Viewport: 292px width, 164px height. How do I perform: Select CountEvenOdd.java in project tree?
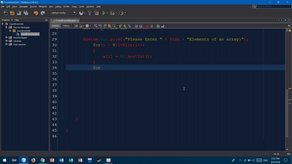tap(30, 34)
